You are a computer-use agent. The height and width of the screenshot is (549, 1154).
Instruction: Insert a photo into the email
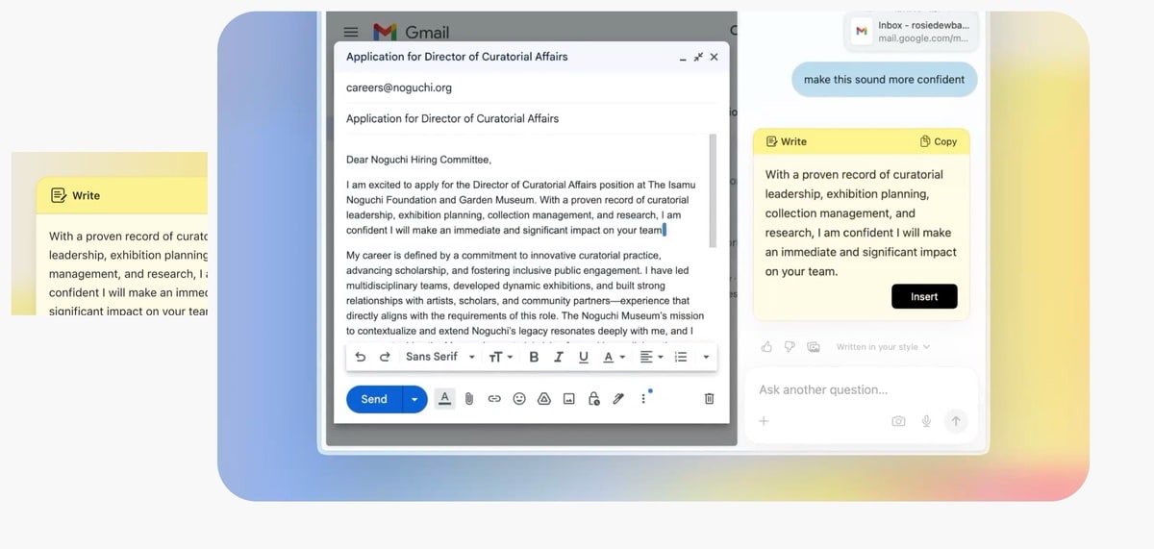pyautogui.click(x=568, y=399)
